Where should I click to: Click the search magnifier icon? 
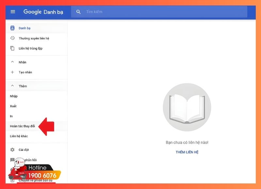(x=78, y=12)
